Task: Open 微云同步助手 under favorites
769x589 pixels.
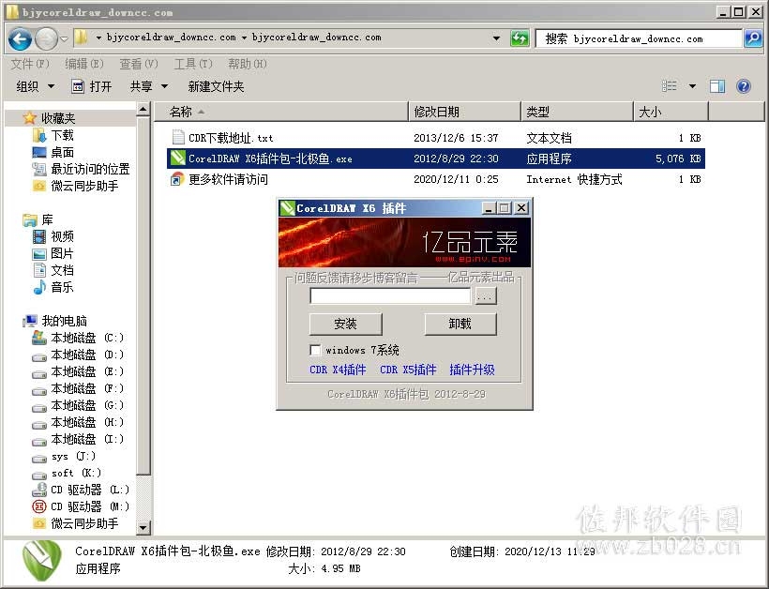Action: pyautogui.click(x=76, y=186)
